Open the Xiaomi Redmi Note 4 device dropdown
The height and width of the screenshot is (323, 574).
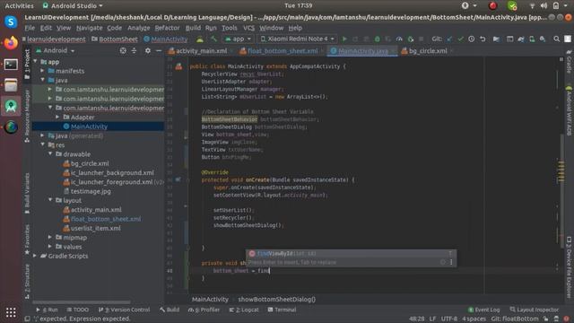tap(298, 39)
